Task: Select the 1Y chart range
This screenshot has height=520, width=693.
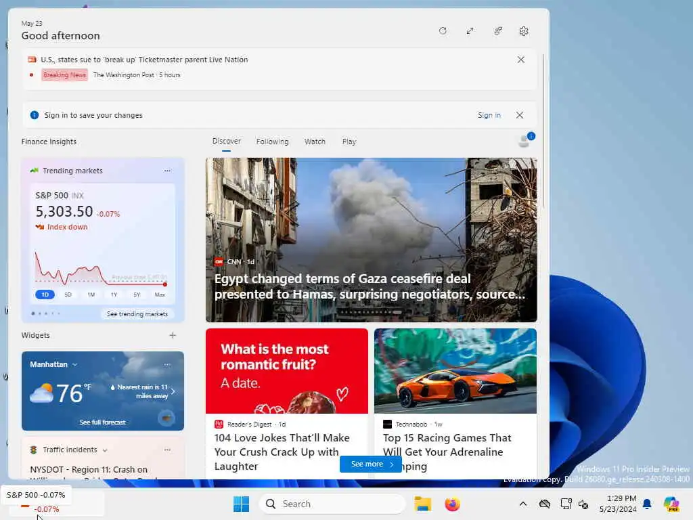Action: click(x=114, y=295)
